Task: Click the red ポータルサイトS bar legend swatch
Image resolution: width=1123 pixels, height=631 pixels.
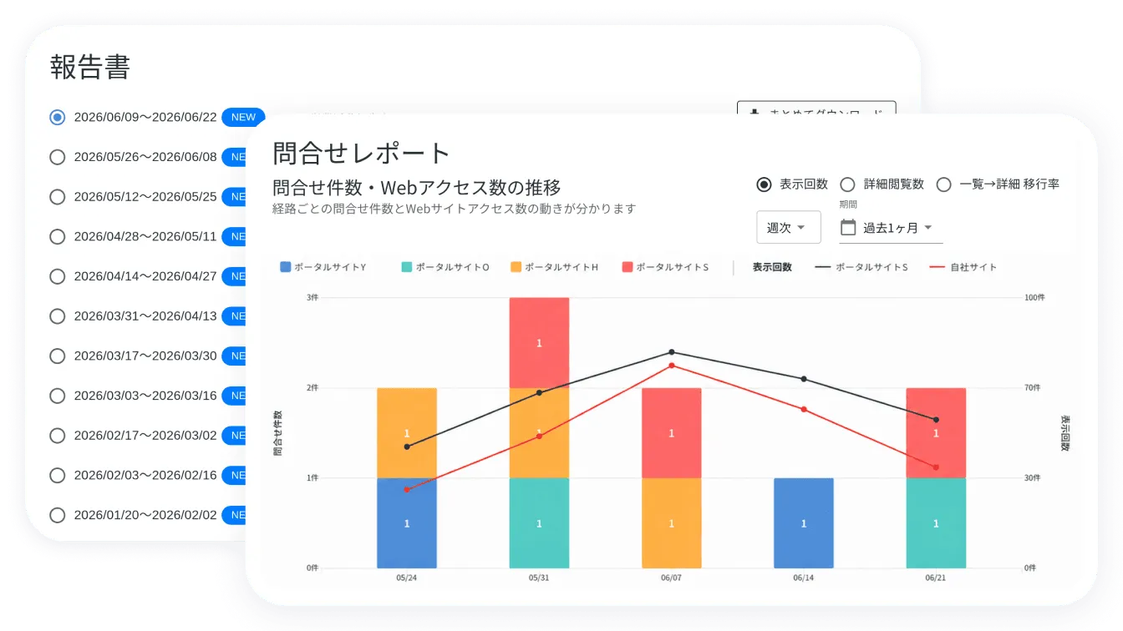Action: [628, 267]
